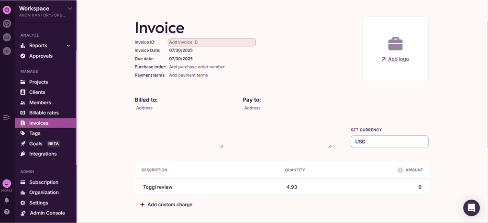Expand the Workspace switcher chevron
The image size is (488, 223).
70,9
